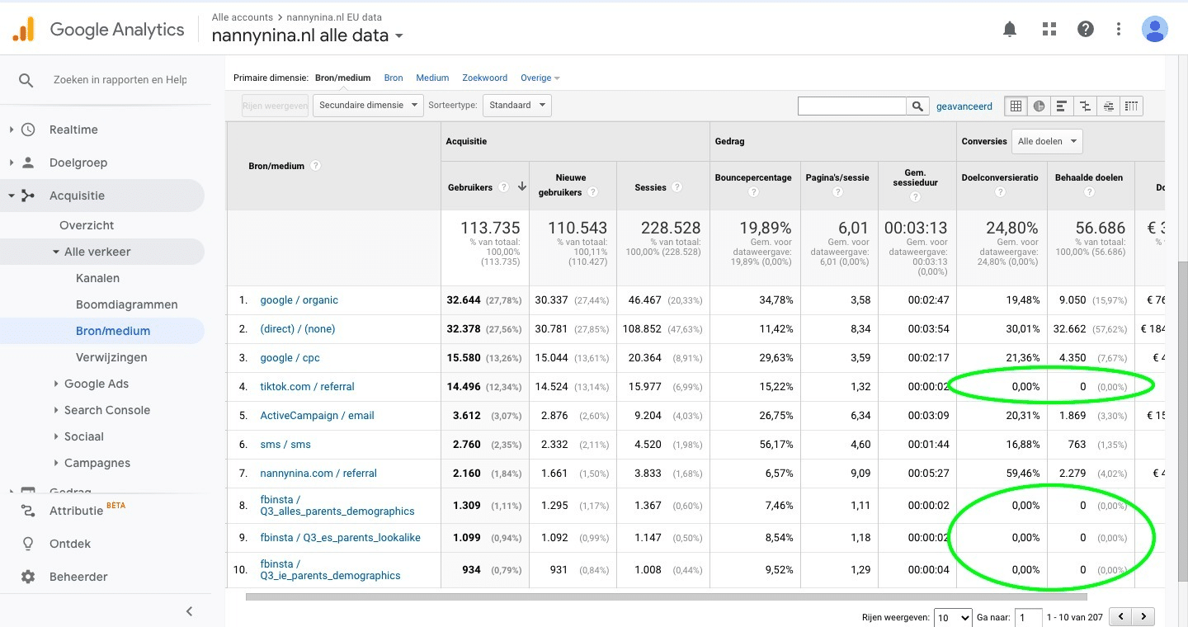Open the Secundaire dimensie dropdown
The width and height of the screenshot is (1188, 627).
coord(368,105)
